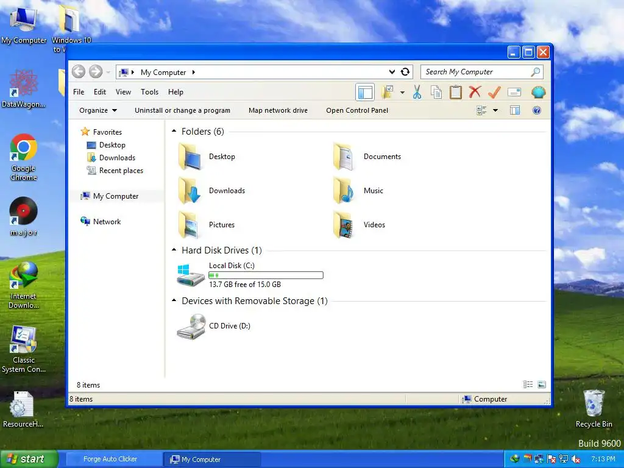Click the Paste clipboard icon
The width and height of the screenshot is (624, 468).
pos(456,93)
